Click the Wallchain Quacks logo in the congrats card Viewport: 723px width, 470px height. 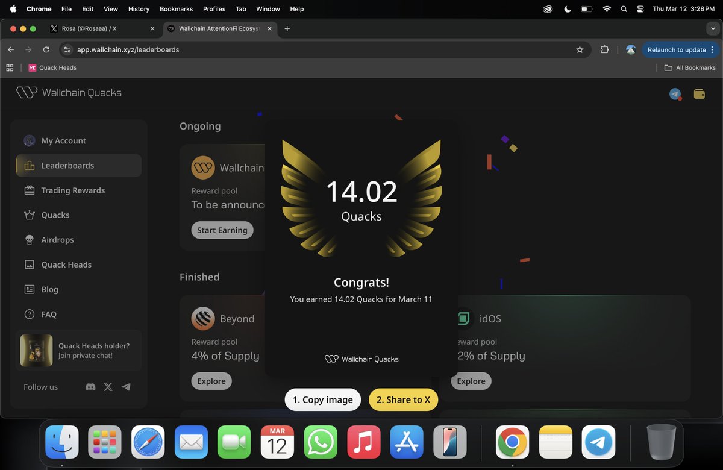[x=361, y=359]
